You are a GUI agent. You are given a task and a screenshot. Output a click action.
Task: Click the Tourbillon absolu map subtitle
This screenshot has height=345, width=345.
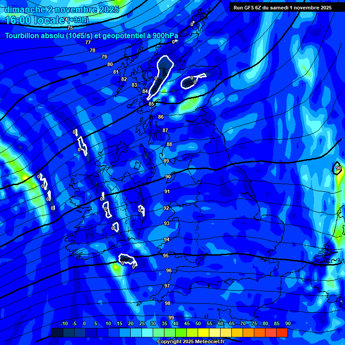[x=91, y=35]
